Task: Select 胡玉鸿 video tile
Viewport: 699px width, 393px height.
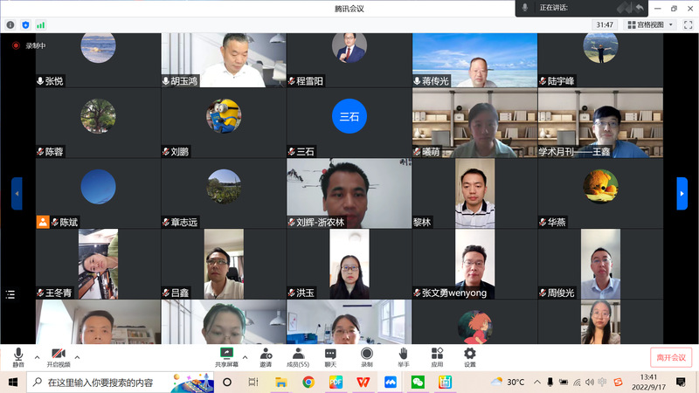Action: (224, 60)
